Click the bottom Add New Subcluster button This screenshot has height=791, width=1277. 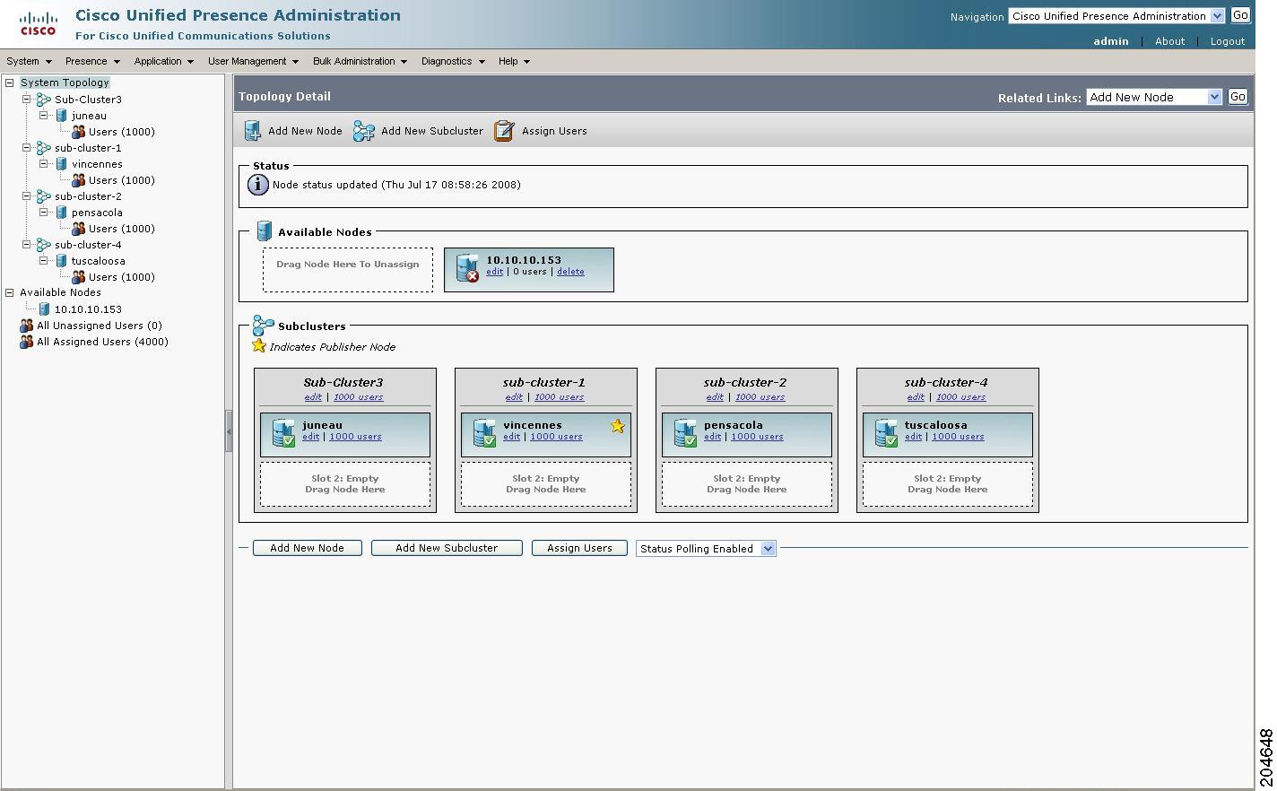tap(447, 548)
